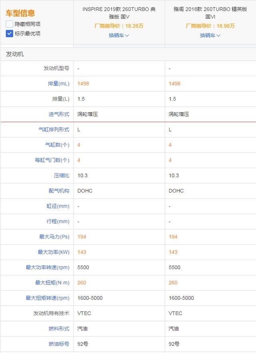Click INSPIRE's 10.3 compression ratio value
The width and height of the screenshot is (256, 353).
[82, 175]
